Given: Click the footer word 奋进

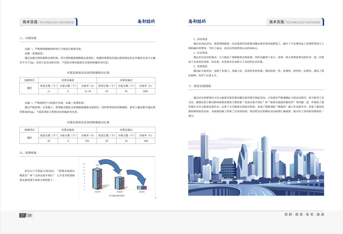Looking at the screenshot, I should 320,214.
